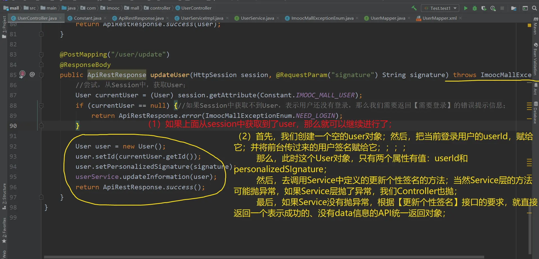The width and height of the screenshot is (539, 259).
Task: Switch to the UserMapper.java tab
Action: click(x=388, y=18)
